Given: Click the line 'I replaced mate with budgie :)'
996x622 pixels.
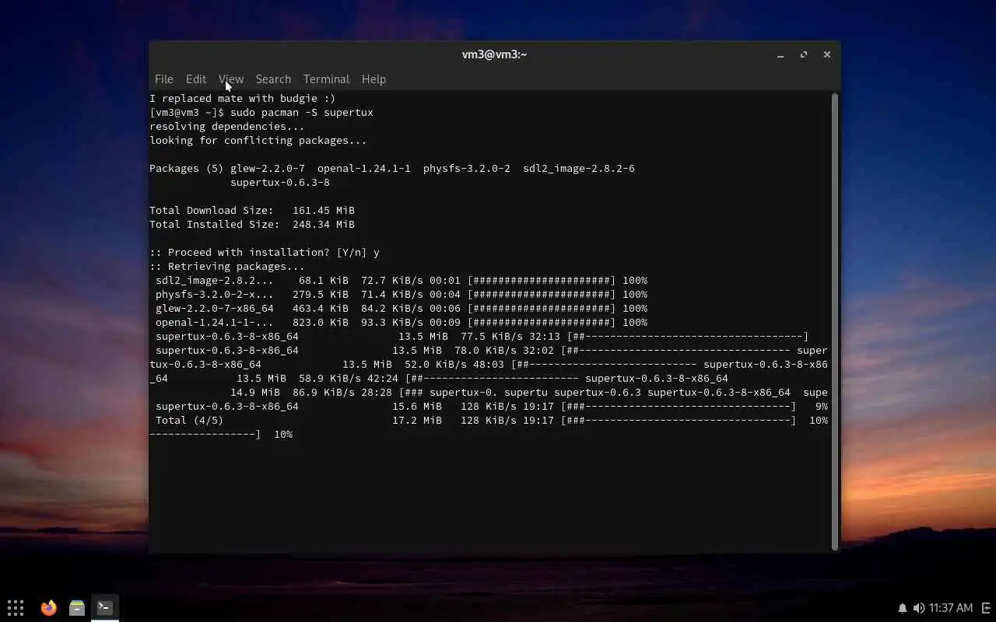Looking at the screenshot, I should point(243,99).
